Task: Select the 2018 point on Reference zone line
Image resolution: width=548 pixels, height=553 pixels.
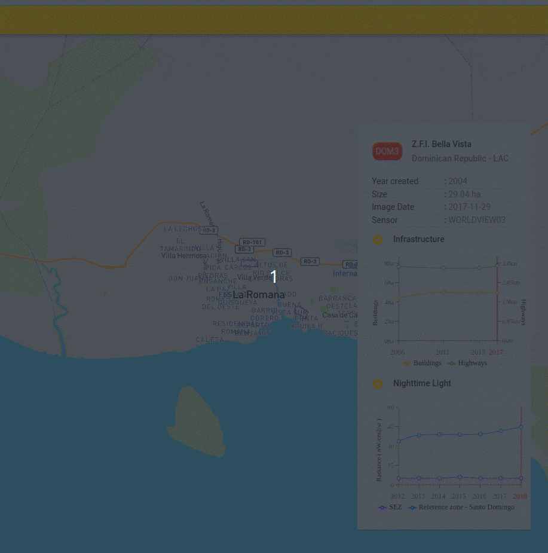Action: point(521,426)
